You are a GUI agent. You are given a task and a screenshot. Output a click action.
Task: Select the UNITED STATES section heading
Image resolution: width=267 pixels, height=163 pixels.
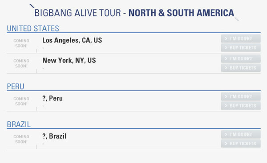pyautogui.click(x=33, y=28)
